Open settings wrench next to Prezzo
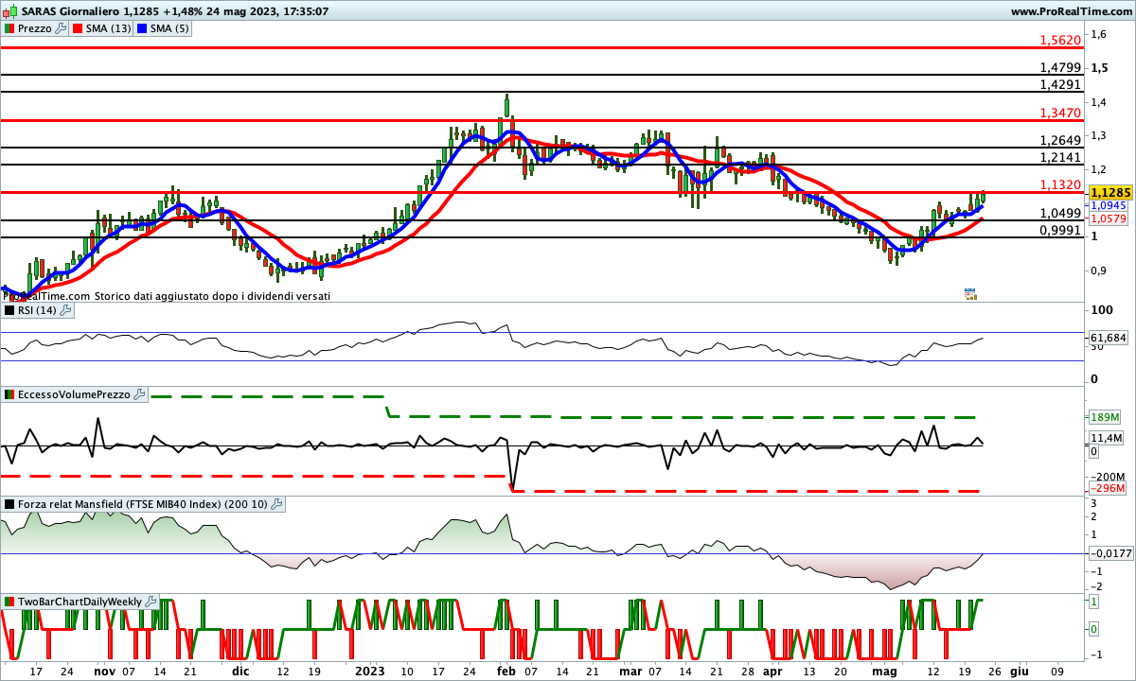 [61, 28]
